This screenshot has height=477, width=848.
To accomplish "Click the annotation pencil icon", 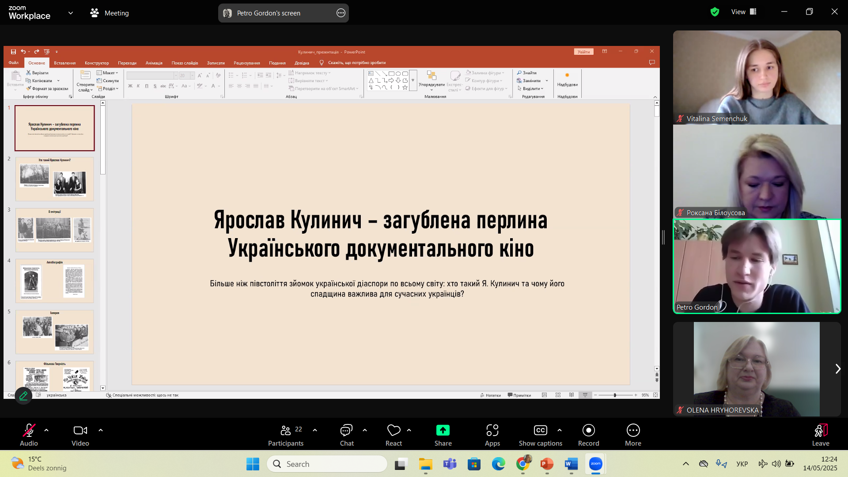I will pyautogui.click(x=23, y=395).
